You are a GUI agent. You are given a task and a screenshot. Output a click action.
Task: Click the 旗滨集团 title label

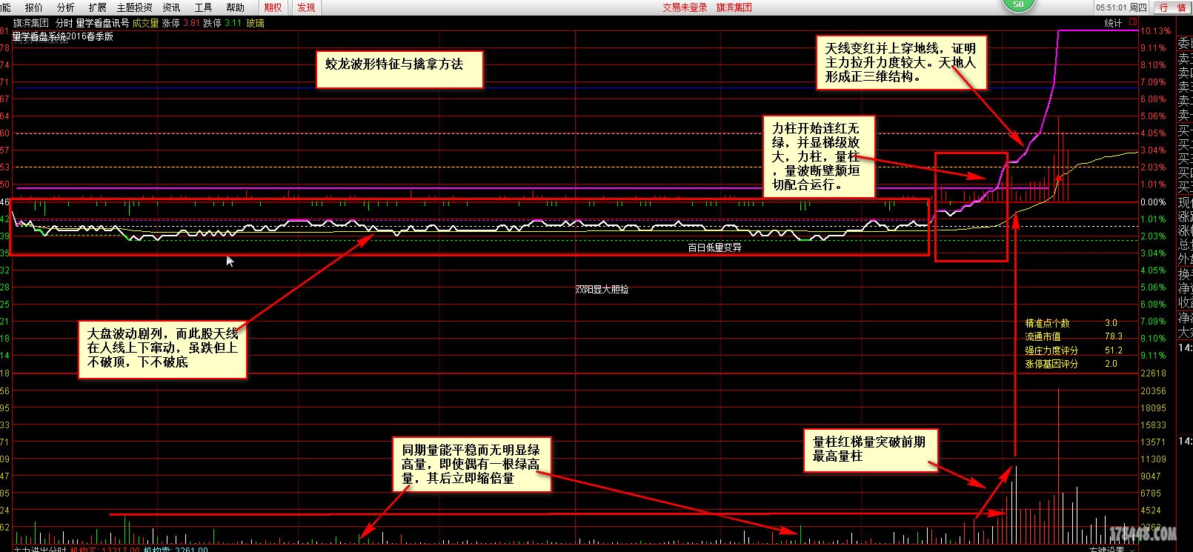coord(734,7)
